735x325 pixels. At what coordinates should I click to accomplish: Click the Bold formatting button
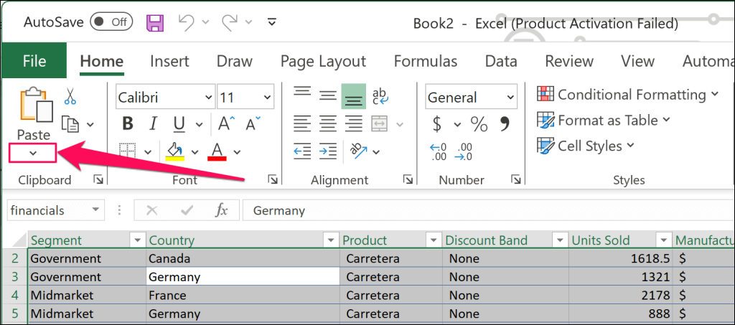(x=128, y=123)
